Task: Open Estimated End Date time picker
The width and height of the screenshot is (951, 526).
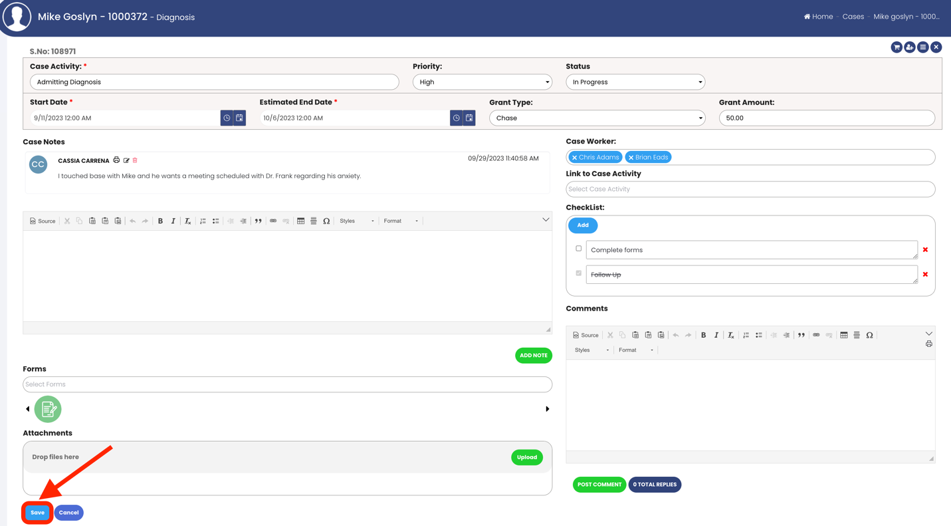Action: coord(457,118)
